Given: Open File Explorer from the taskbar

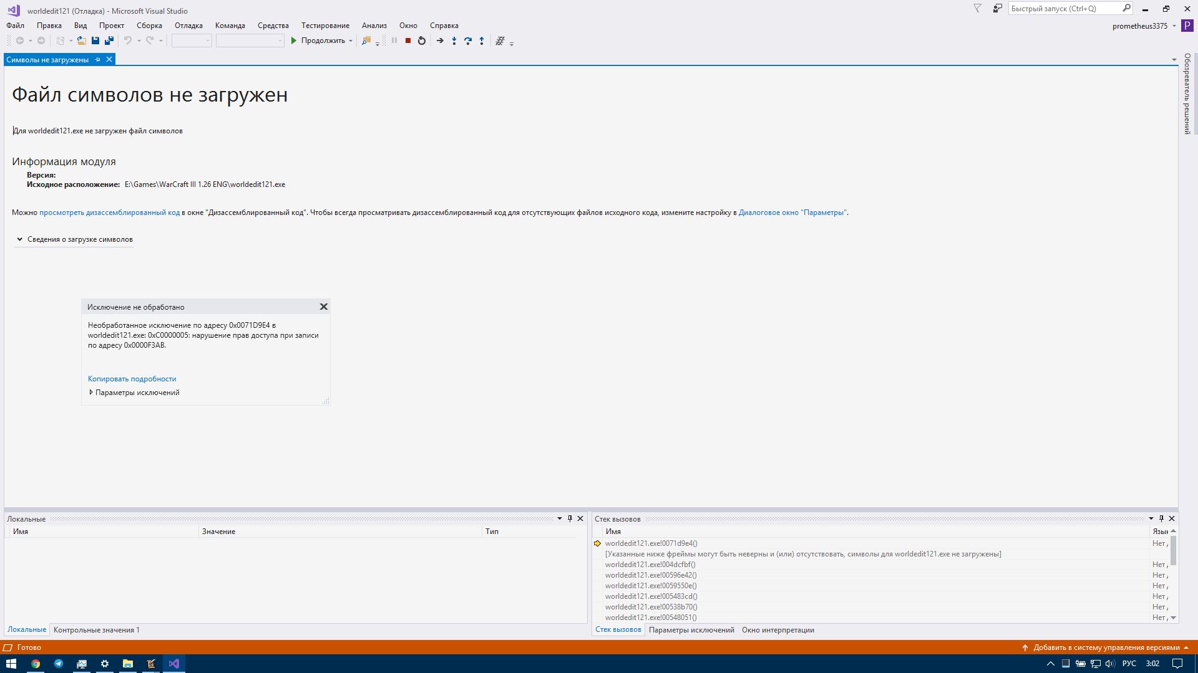Looking at the screenshot, I should 128,664.
